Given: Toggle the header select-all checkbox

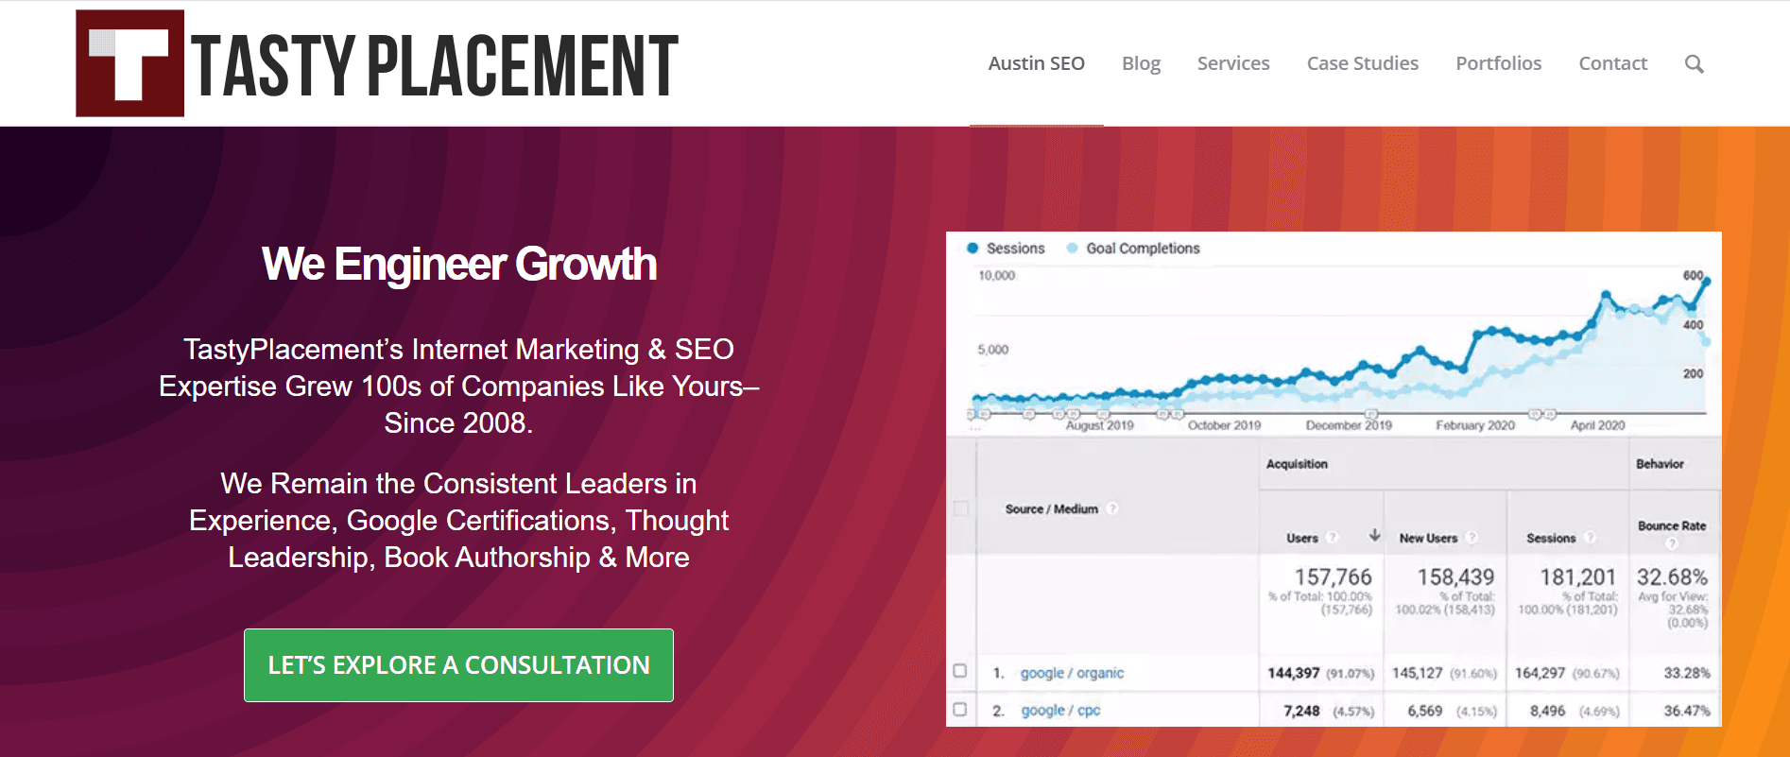Looking at the screenshot, I should (961, 508).
